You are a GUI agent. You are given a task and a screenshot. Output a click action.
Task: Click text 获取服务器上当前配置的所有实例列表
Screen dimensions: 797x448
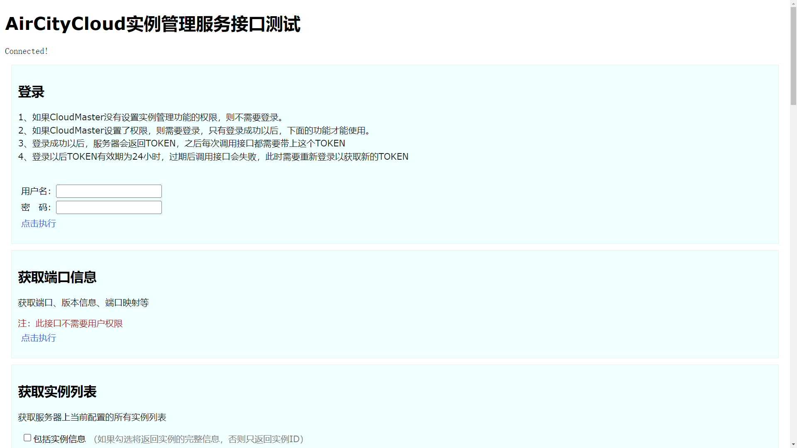pyautogui.click(x=92, y=417)
